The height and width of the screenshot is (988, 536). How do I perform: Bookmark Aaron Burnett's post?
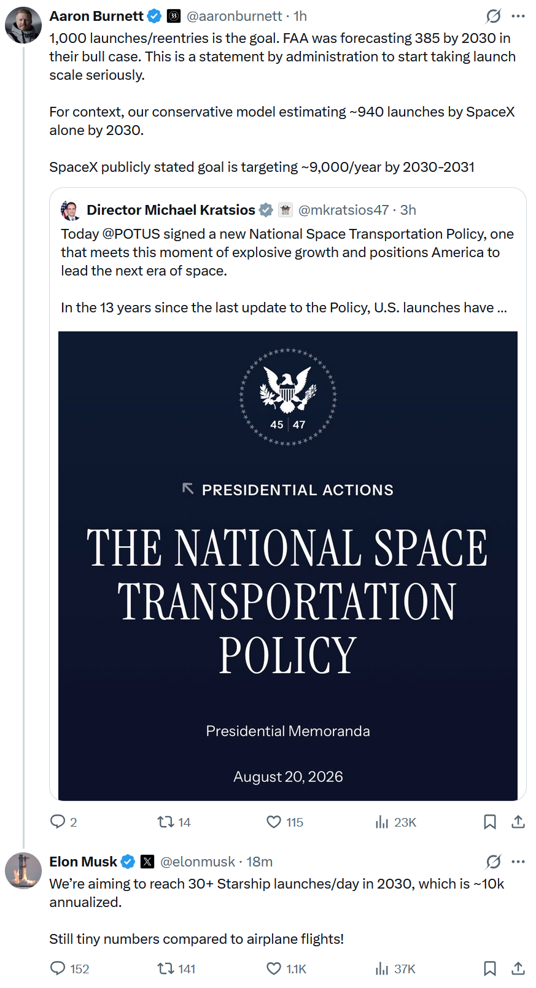coord(490,822)
